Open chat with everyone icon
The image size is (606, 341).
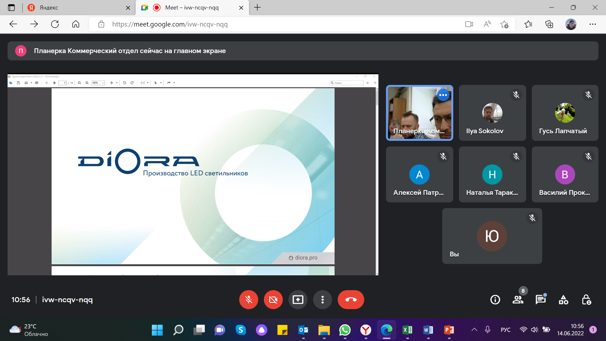[x=541, y=300]
